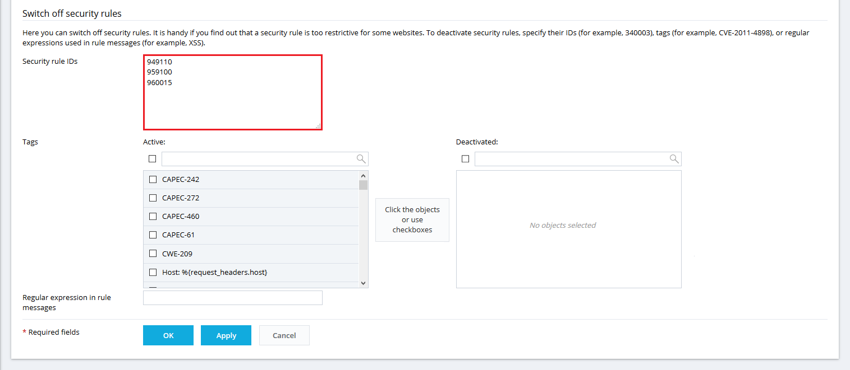
Task: Toggle select-all checkbox for Active tags
Action: coord(153,159)
